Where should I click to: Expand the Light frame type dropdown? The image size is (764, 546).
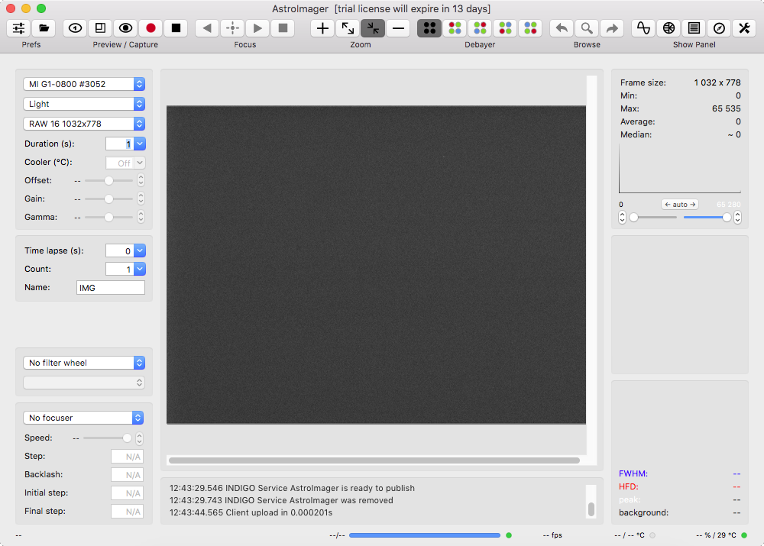pyautogui.click(x=84, y=104)
